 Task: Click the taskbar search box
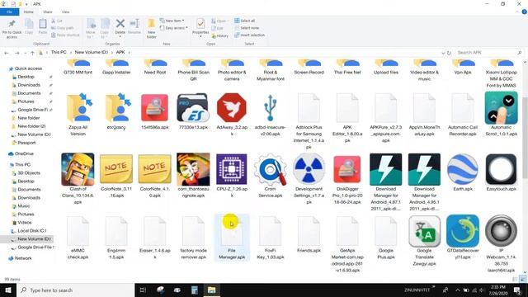pyautogui.click(x=76, y=290)
